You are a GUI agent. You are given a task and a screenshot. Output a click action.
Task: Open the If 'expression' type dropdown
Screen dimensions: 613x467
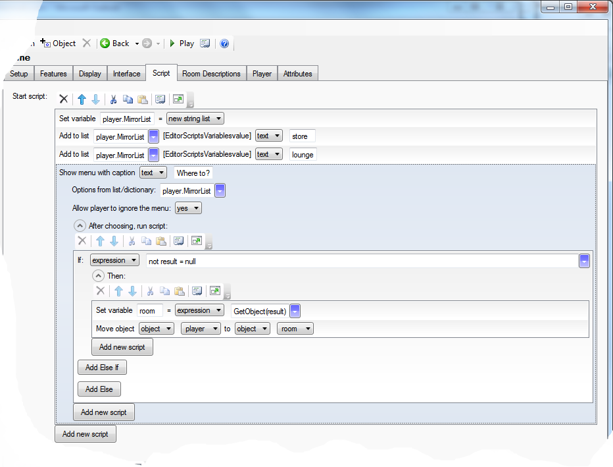tap(114, 260)
